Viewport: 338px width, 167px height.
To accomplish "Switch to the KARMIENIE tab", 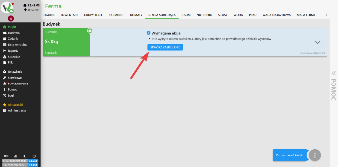I will [116, 15].
